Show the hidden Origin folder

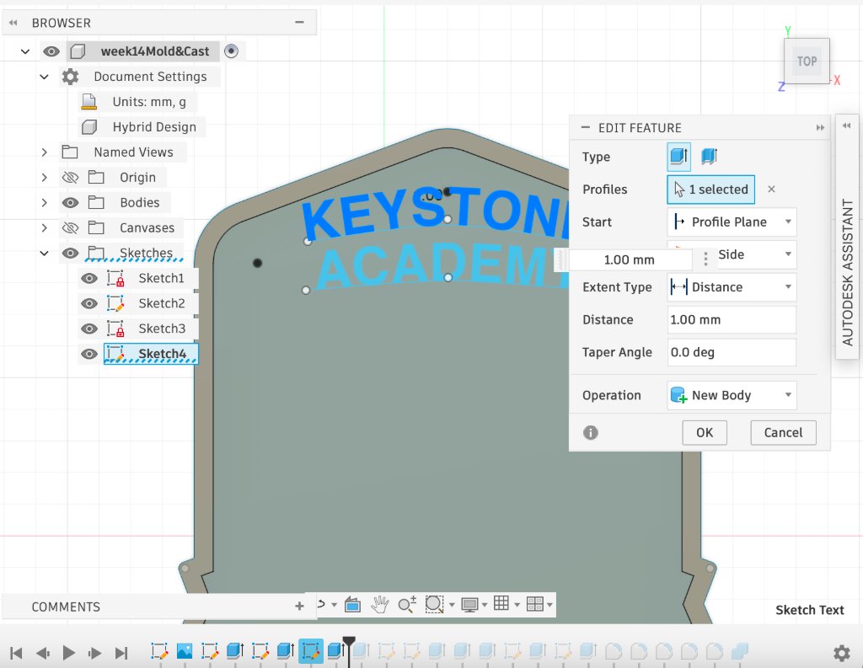click(x=71, y=177)
